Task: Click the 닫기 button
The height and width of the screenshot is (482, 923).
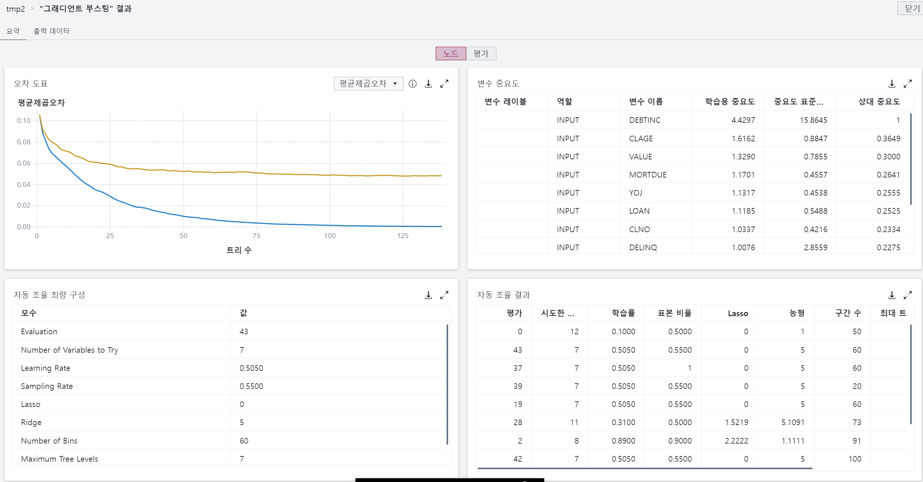Action: click(x=912, y=8)
